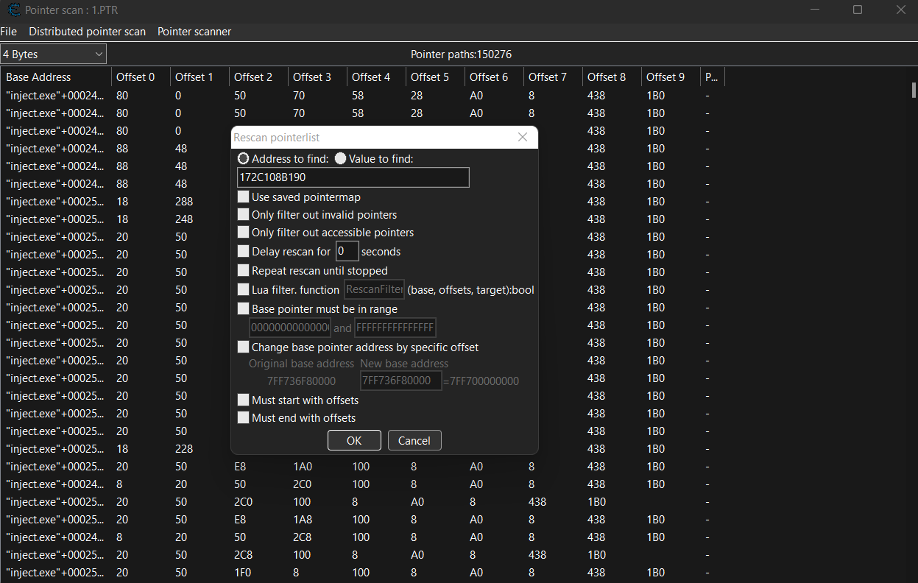Click the Offset 9 column header
Screen dimensions: 918x583
671,77
